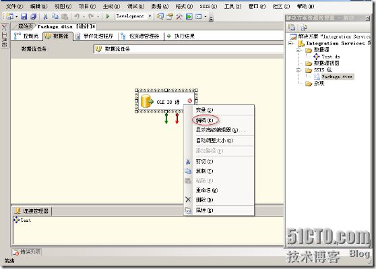Image resolution: width=376 pixels, height=269 pixels.
Task: Open the 格式 (Format) menu
Action: 184,6
